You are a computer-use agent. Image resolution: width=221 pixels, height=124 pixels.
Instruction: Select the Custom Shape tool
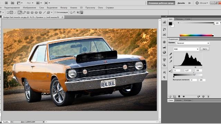coord(48,12)
